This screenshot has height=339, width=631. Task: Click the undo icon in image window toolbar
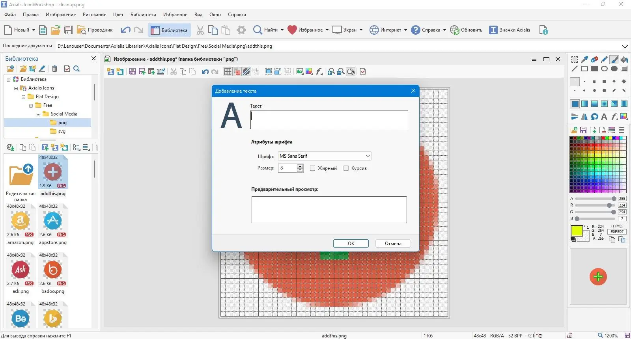tap(205, 71)
